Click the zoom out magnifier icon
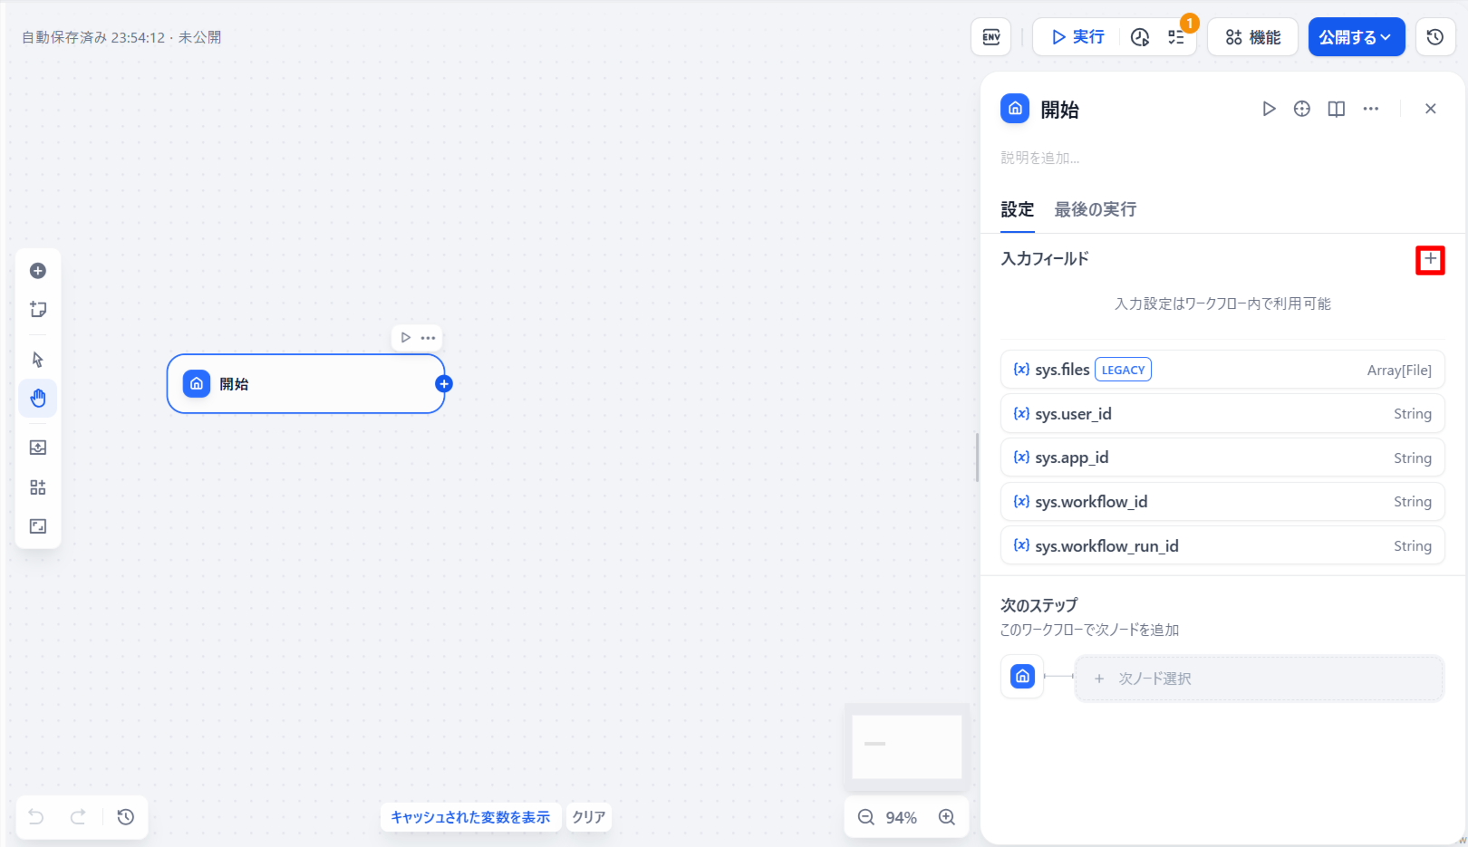The width and height of the screenshot is (1468, 847). point(866,817)
